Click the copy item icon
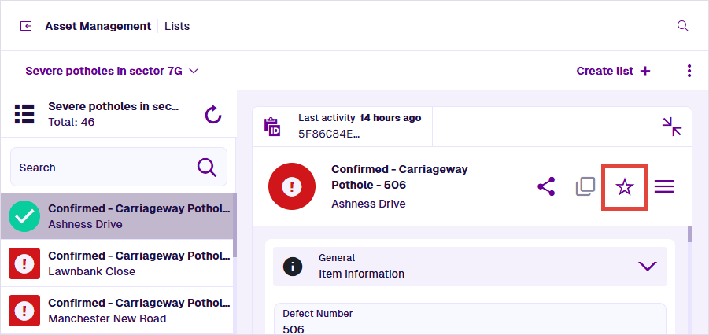This screenshot has width=709, height=335. click(x=585, y=186)
